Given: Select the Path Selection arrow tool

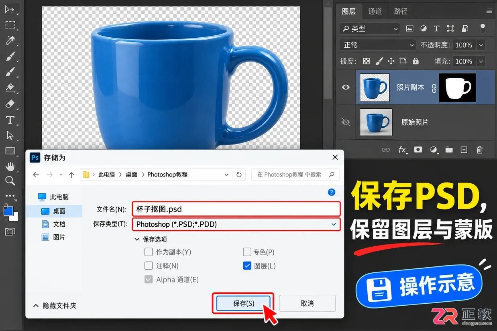Looking at the screenshot, I should click(x=10, y=136).
